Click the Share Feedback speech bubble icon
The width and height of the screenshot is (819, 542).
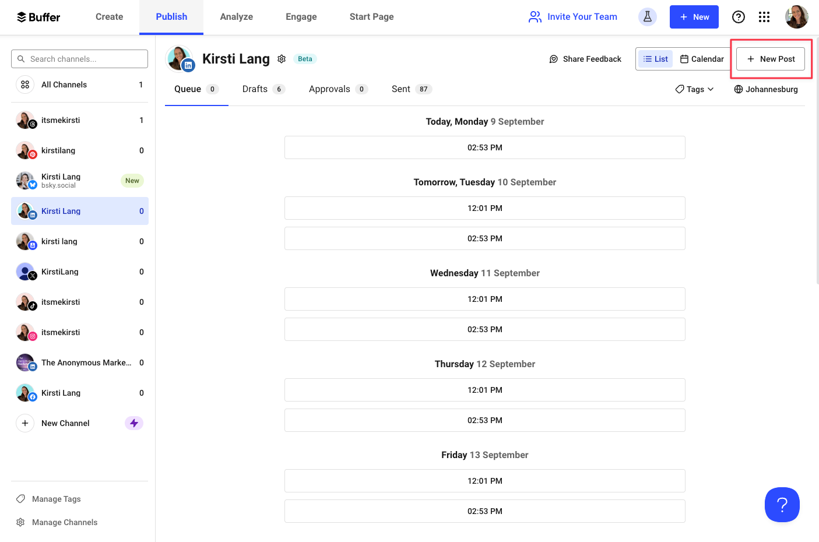[554, 59]
